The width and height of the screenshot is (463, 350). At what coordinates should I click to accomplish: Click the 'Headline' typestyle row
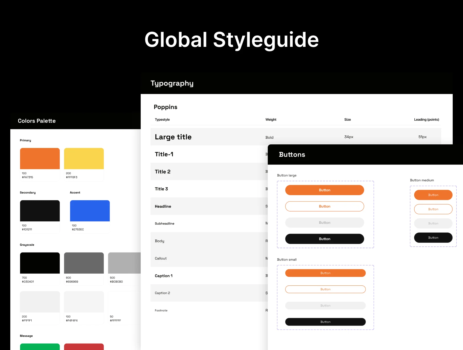[x=209, y=206]
